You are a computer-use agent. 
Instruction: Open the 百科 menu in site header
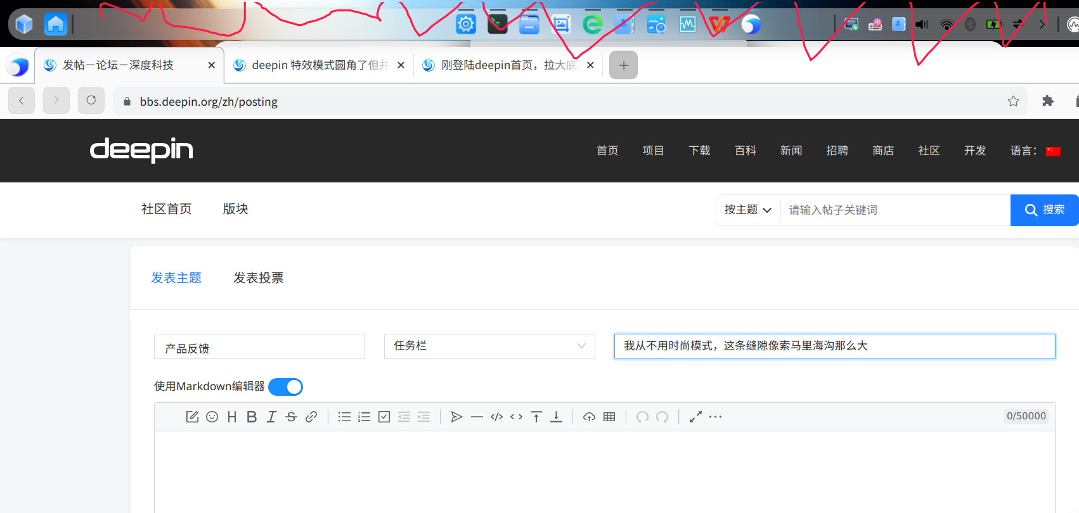pos(746,151)
